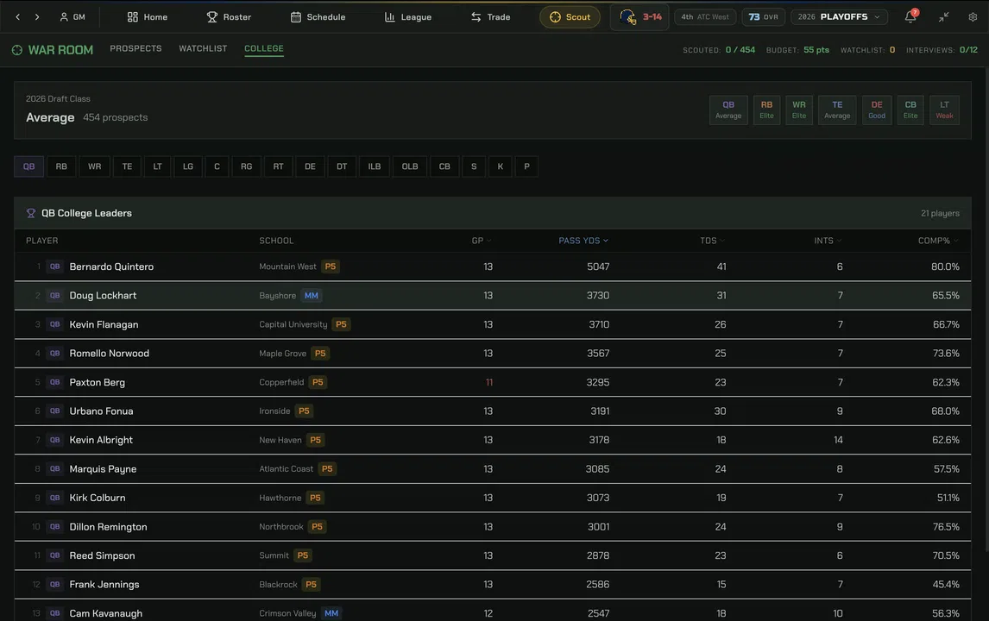Open Kirk Colburn player row
Viewport: 989px width, 621px height.
pos(493,498)
